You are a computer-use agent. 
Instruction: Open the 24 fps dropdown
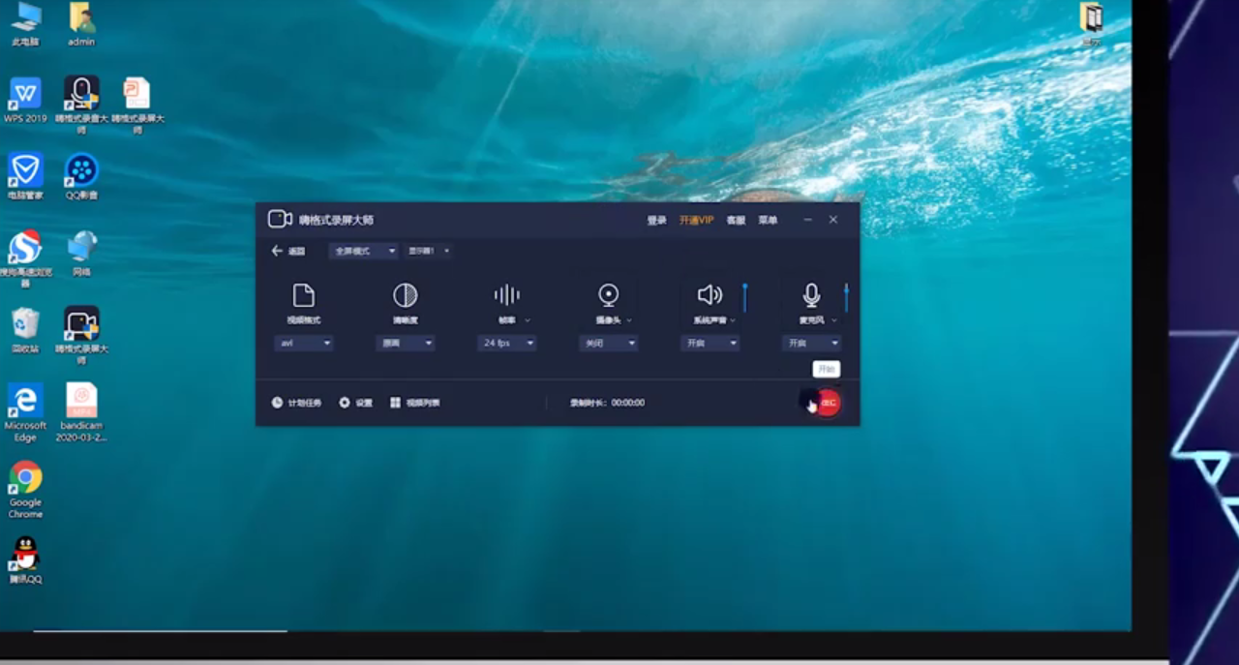point(506,343)
